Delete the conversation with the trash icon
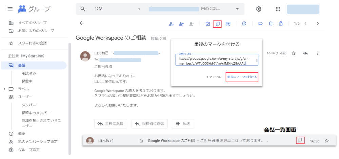This screenshot has height=159, width=339. click(271, 24)
